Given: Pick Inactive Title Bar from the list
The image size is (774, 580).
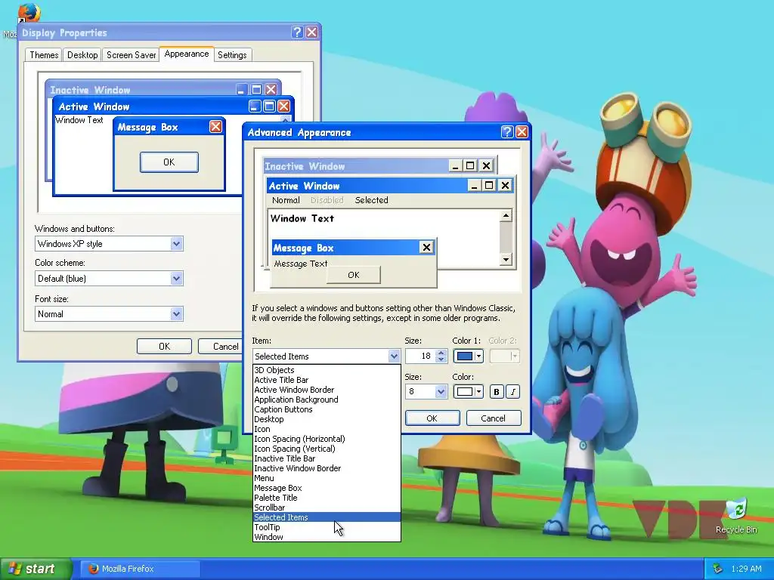Looking at the screenshot, I should click(327, 458).
